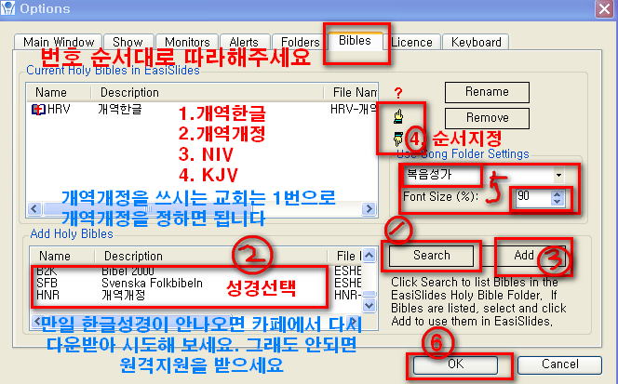618x384 pixels.
Task: Close the Options dialog
Action: [604, 8]
